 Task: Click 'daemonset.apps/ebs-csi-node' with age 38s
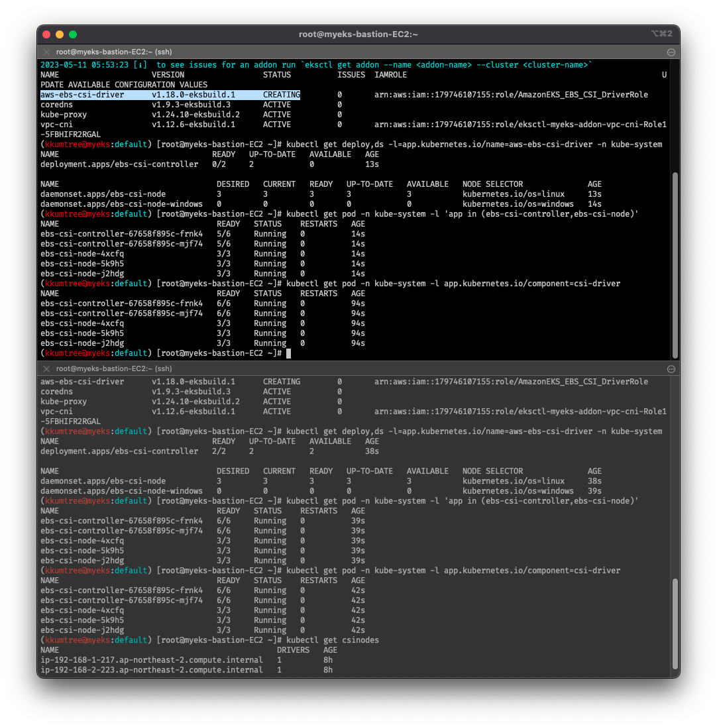[103, 481]
